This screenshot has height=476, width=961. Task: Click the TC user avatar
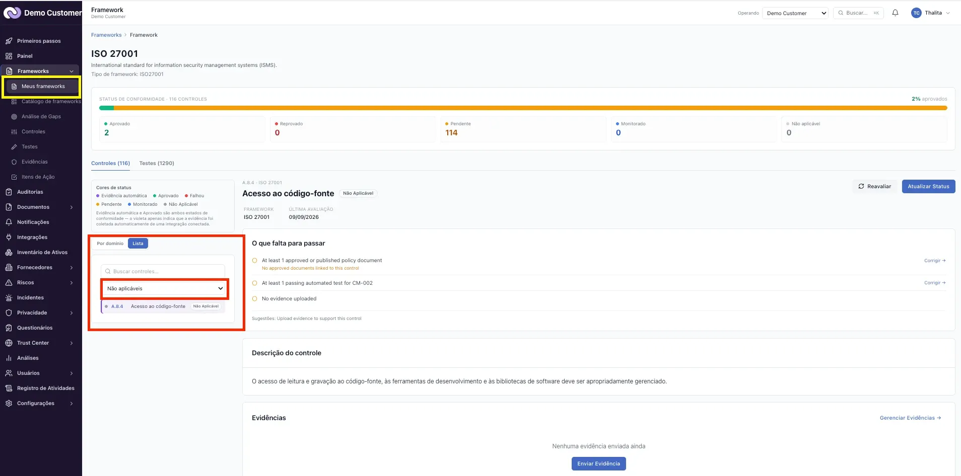(916, 13)
